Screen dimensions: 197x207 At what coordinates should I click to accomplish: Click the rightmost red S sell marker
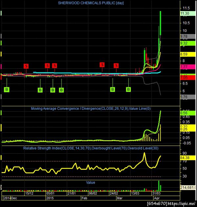coord(116,65)
